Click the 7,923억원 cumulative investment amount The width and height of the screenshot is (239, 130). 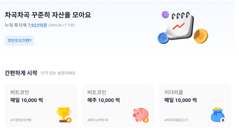pyautogui.click(x=37, y=25)
